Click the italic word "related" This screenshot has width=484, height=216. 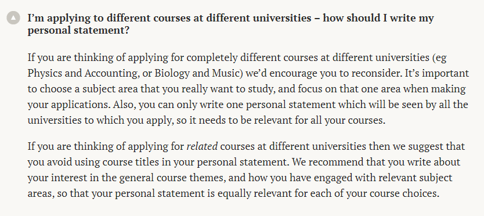click(202, 146)
